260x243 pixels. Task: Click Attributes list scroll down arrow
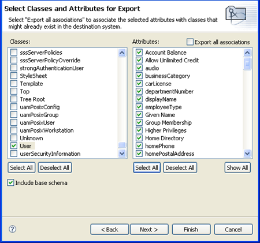tap(247, 154)
